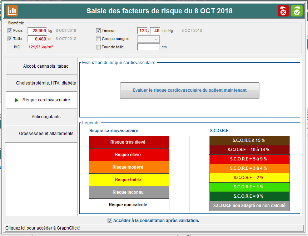
Task: Click the red cancel icon
Action: click(x=283, y=11)
